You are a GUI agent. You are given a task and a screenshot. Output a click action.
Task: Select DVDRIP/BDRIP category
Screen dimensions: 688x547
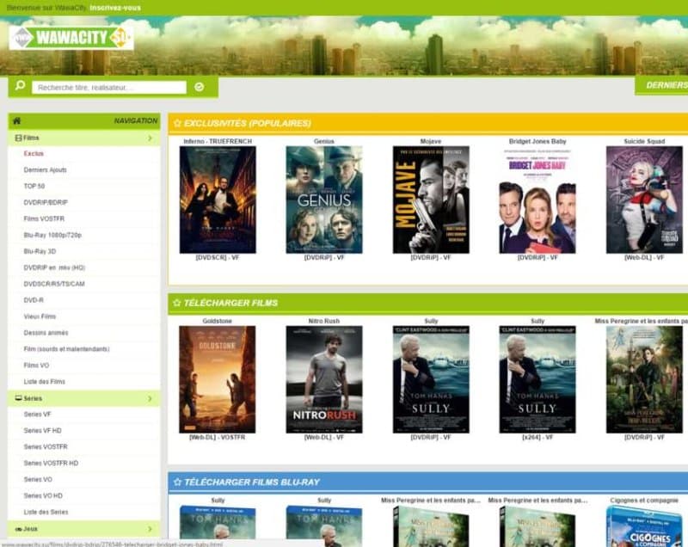click(x=46, y=202)
